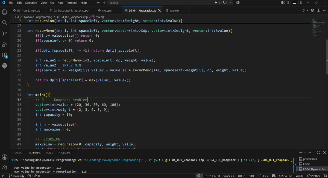
Task: Open the UTF-8 encoding selector
Action: point(242,176)
